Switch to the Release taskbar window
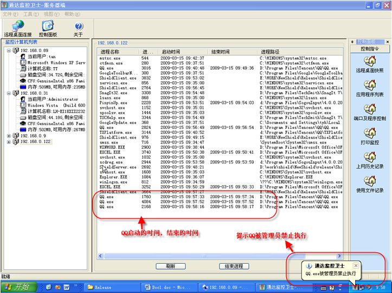 113,287
